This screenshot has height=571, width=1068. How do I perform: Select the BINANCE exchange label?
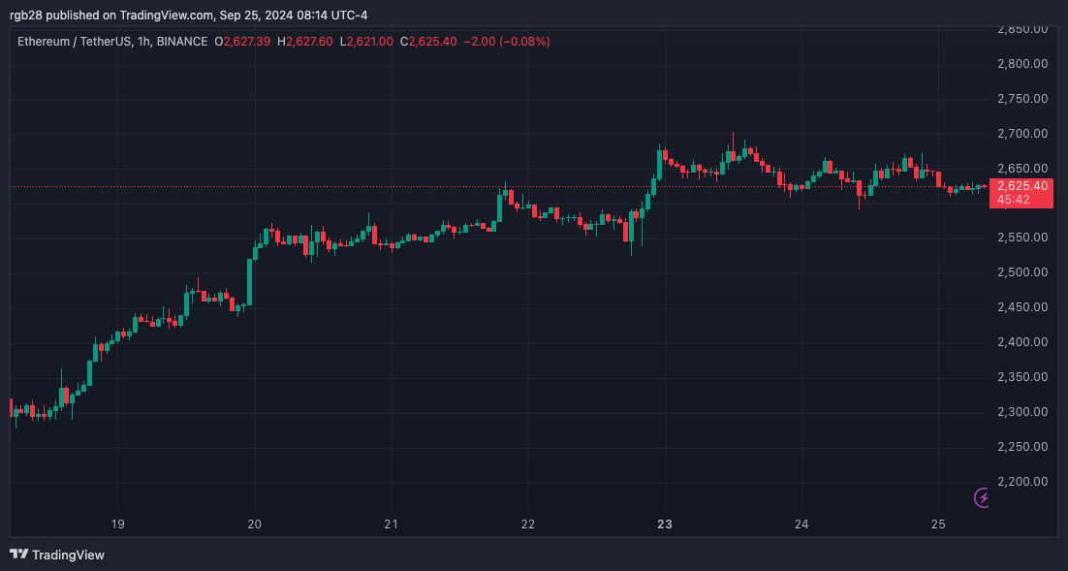(184, 41)
